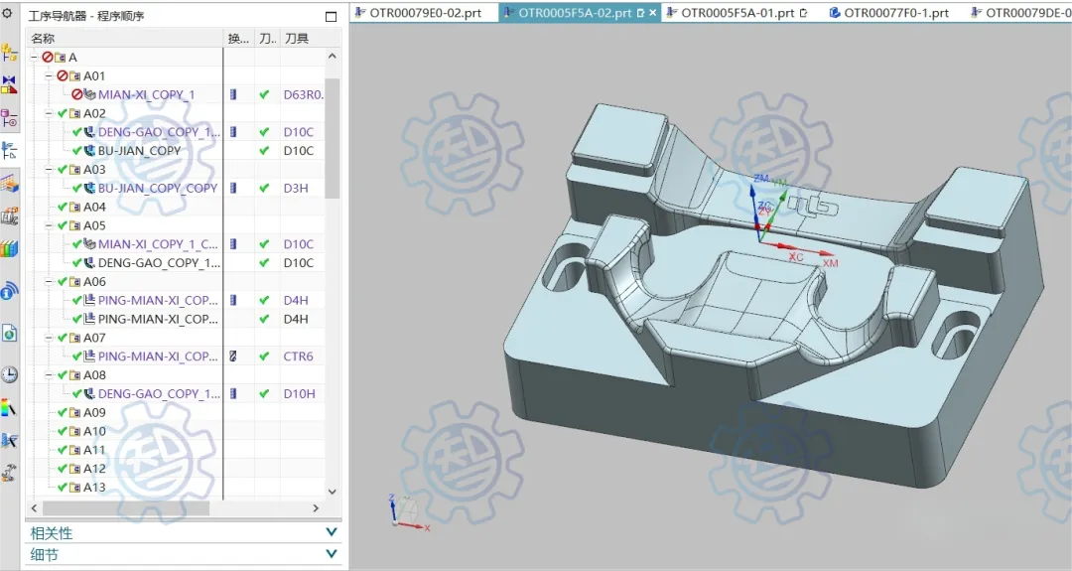Click the horizontal scrollbar left arrow
Screen dimensions: 1072x571
(x=34, y=508)
